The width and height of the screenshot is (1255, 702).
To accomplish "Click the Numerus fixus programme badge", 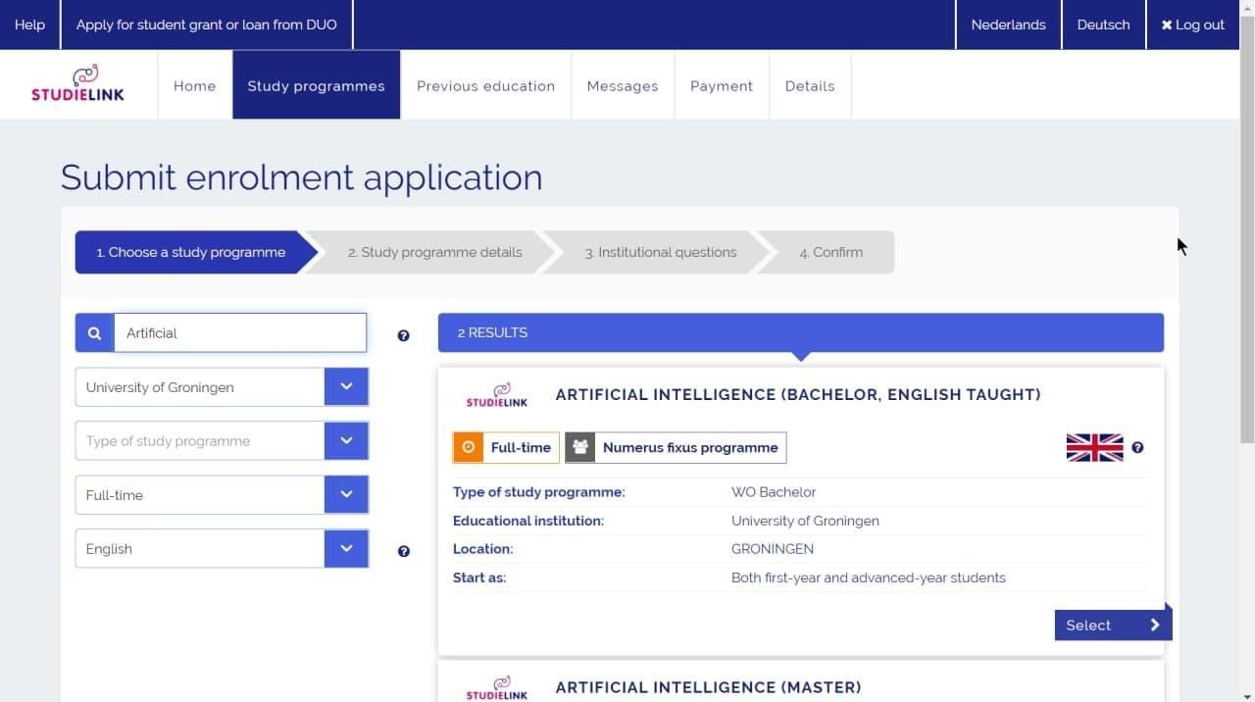I will [x=676, y=447].
